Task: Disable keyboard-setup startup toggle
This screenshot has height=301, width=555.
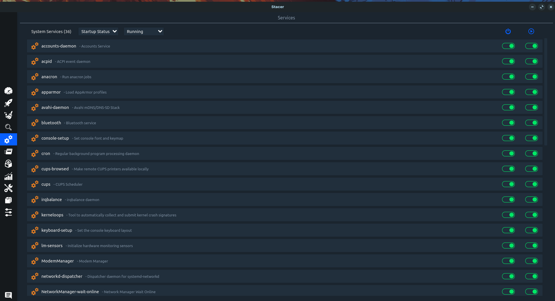Action: coord(508,230)
